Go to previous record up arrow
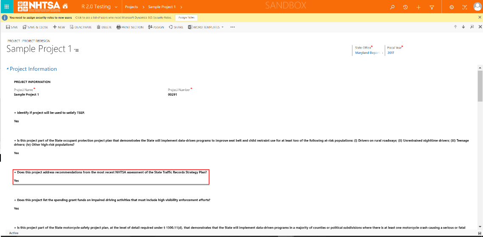This screenshot has height=237, width=483. coord(455,27)
